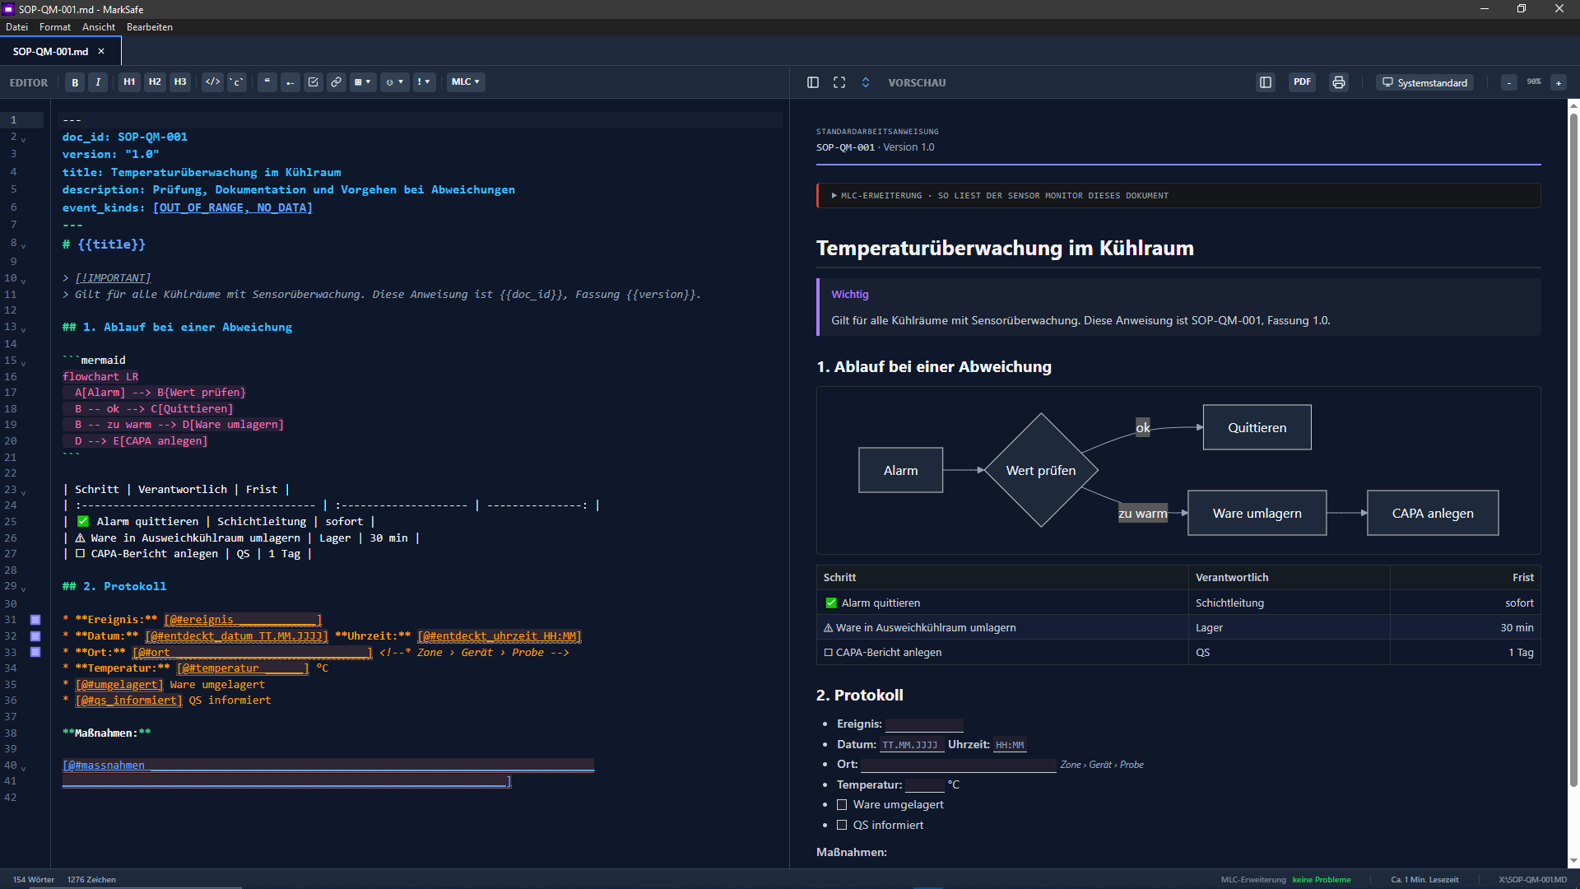
Task: Insert a hyperlink with the link icon
Action: [337, 82]
